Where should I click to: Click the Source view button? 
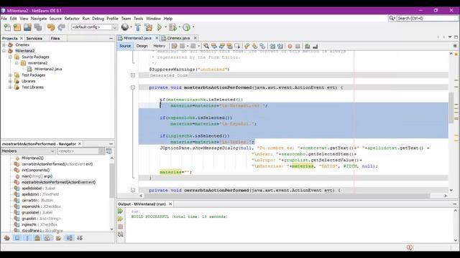click(125, 46)
